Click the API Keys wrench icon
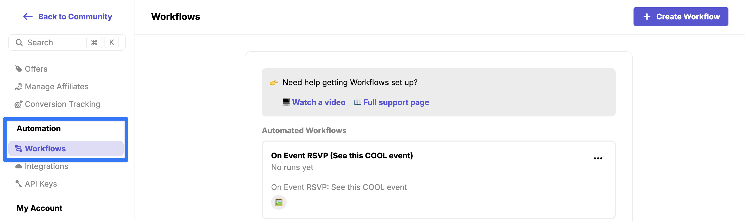Viewport: 745px width, 221px height. [x=19, y=184]
